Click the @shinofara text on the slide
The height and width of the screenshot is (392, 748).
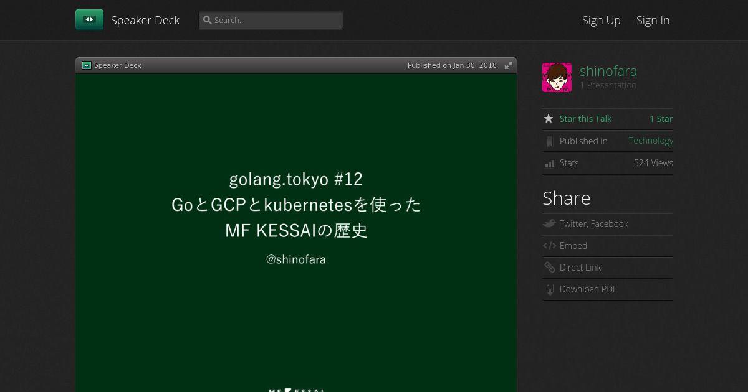click(296, 259)
